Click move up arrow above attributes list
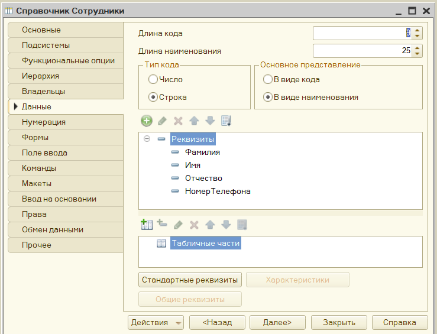The width and height of the screenshot is (437, 334). pyautogui.click(x=194, y=121)
